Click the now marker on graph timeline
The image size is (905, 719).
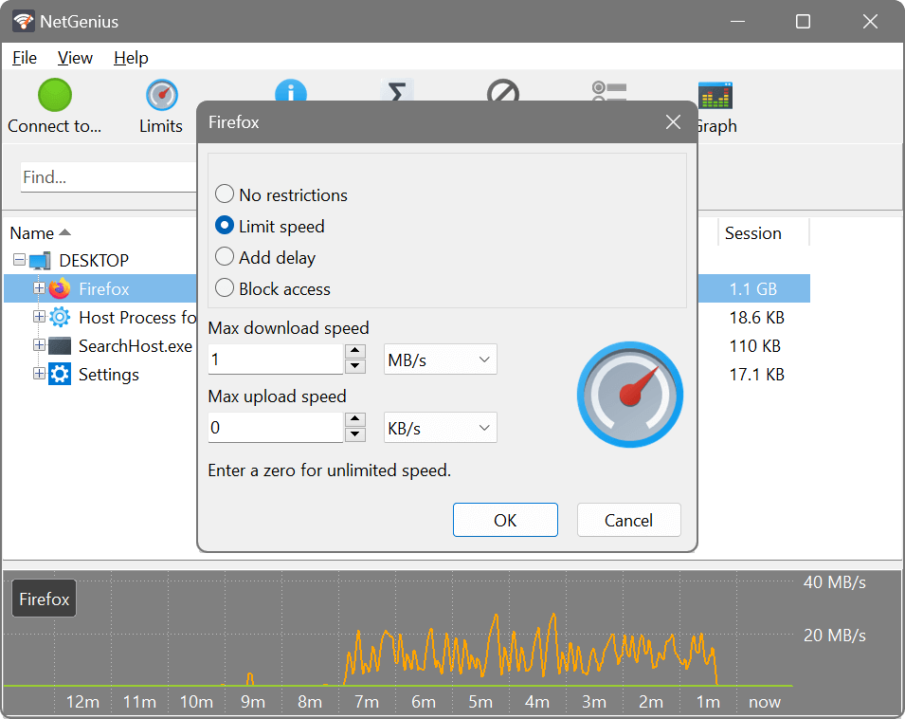(x=764, y=702)
